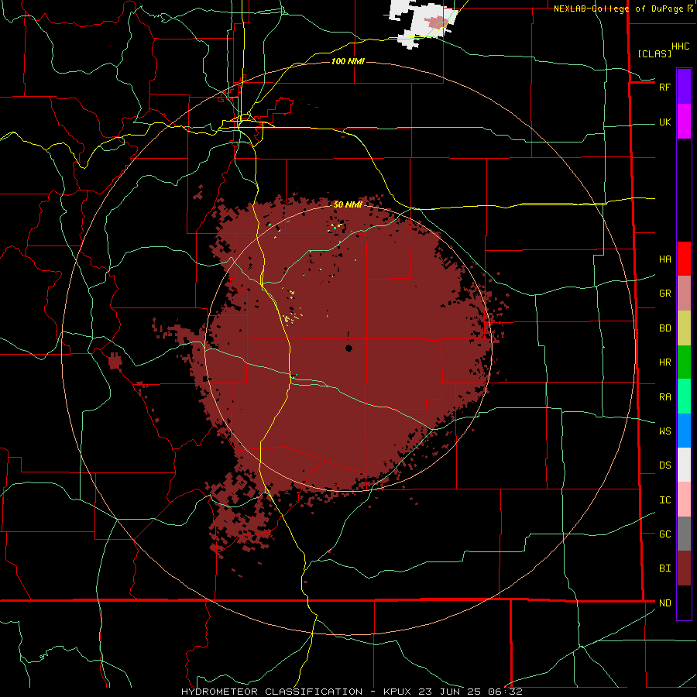This screenshot has width=697, height=697.
Task: Click the white dry-snow echo patch at top
Action: point(422,22)
